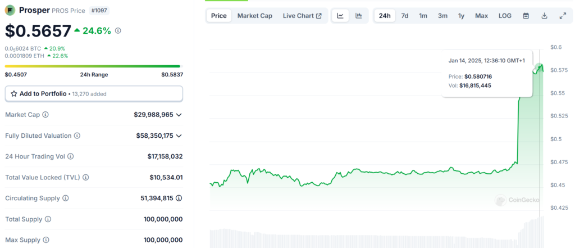Click Market Cap info icon
This screenshot has width=575, height=248.
(x=45, y=115)
